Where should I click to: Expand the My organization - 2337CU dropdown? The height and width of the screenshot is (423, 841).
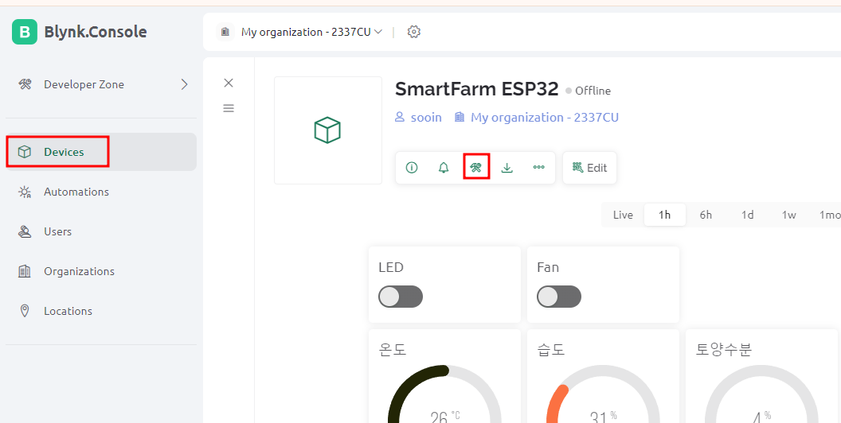pyautogui.click(x=311, y=32)
